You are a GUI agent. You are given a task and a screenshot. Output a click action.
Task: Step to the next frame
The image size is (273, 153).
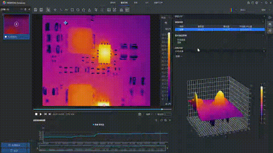pos(50,114)
